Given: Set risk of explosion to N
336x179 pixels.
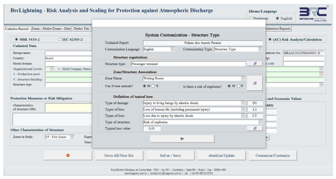Looking at the screenshot, I should 229,86.
